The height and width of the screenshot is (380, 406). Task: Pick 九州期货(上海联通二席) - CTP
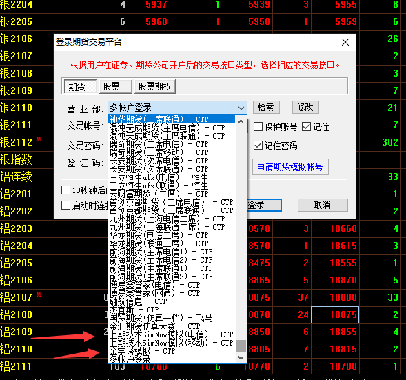(172, 227)
